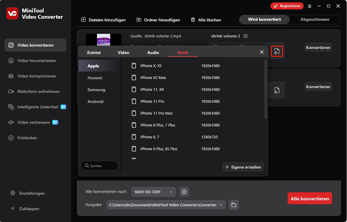Open the hamburger menu icon
This screenshot has width=347, height=222.
tap(309, 6)
